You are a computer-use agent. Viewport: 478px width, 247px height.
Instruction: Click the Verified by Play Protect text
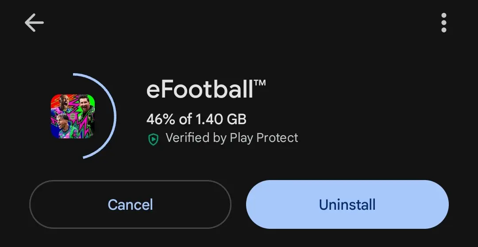coord(231,138)
